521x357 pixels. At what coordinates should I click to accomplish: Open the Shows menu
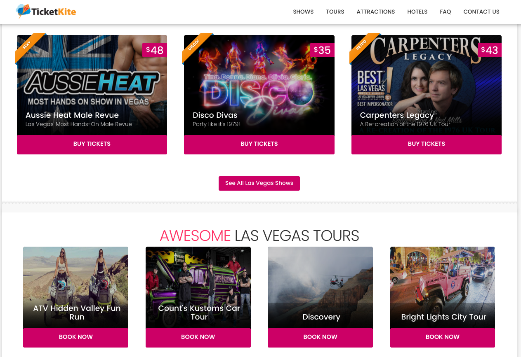(x=303, y=12)
